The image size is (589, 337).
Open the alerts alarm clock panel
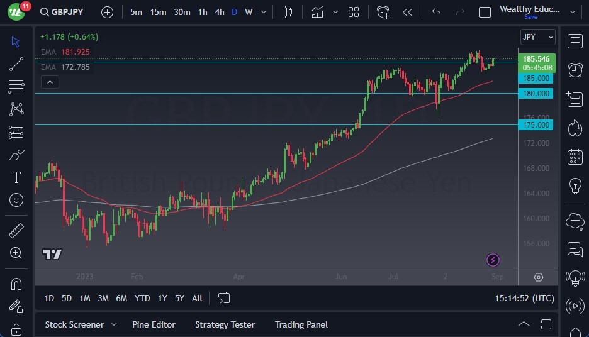point(575,70)
